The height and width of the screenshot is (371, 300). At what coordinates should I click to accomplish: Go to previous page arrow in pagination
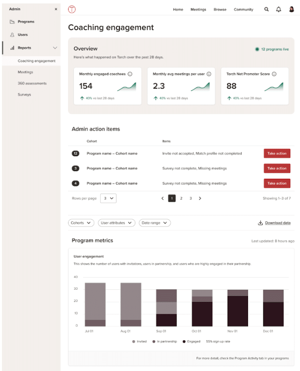click(162, 198)
